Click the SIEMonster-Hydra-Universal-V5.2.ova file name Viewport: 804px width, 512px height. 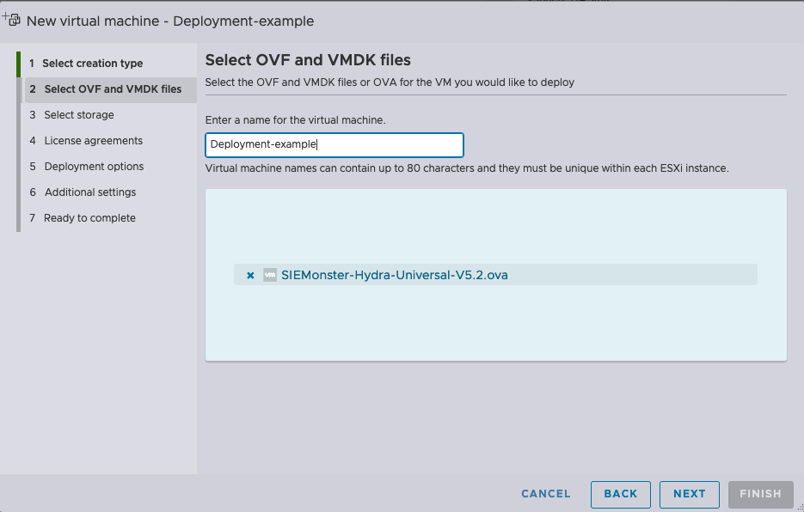click(x=394, y=276)
